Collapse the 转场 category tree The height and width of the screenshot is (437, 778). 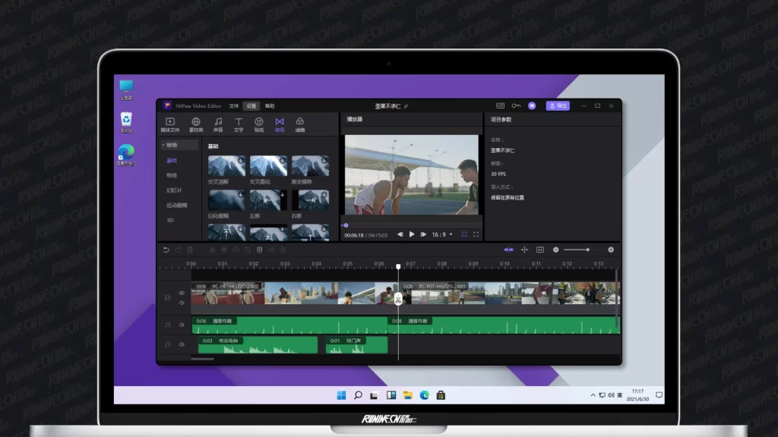163,145
